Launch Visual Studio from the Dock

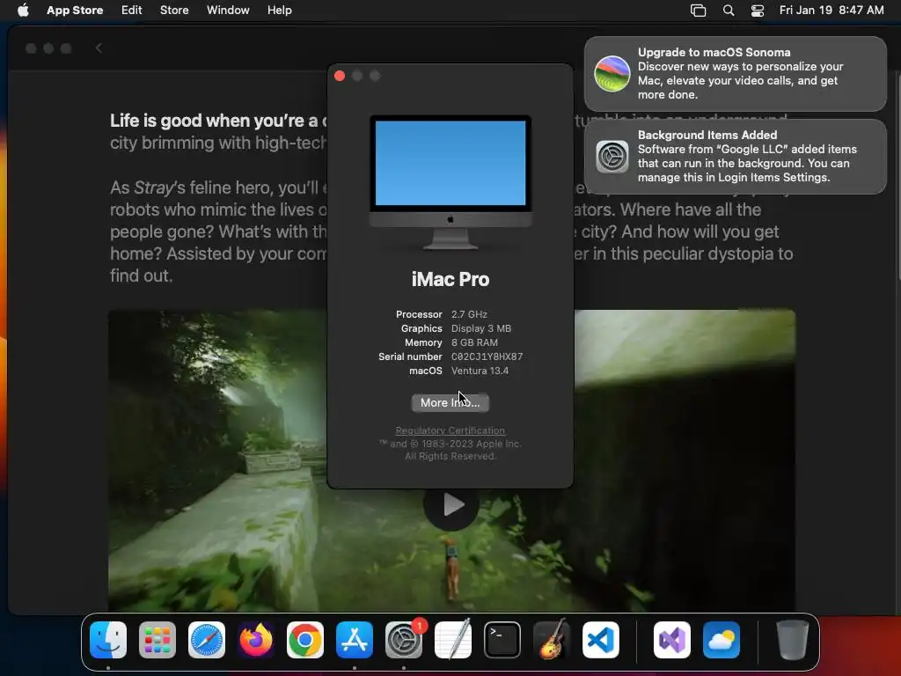pyautogui.click(x=672, y=640)
